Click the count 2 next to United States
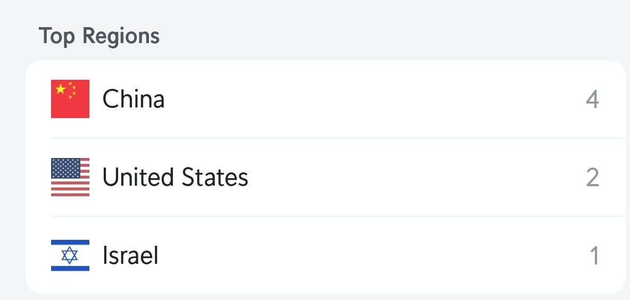Screen dimensions: 630x300 pos(593,177)
